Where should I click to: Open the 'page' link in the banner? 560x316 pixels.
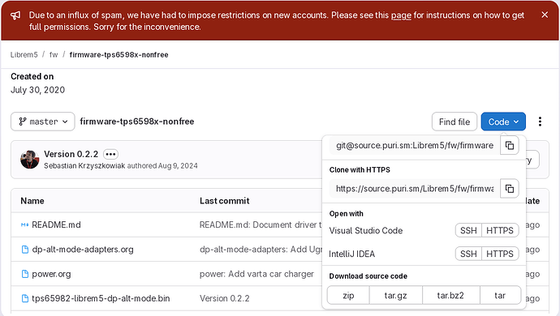click(x=401, y=15)
